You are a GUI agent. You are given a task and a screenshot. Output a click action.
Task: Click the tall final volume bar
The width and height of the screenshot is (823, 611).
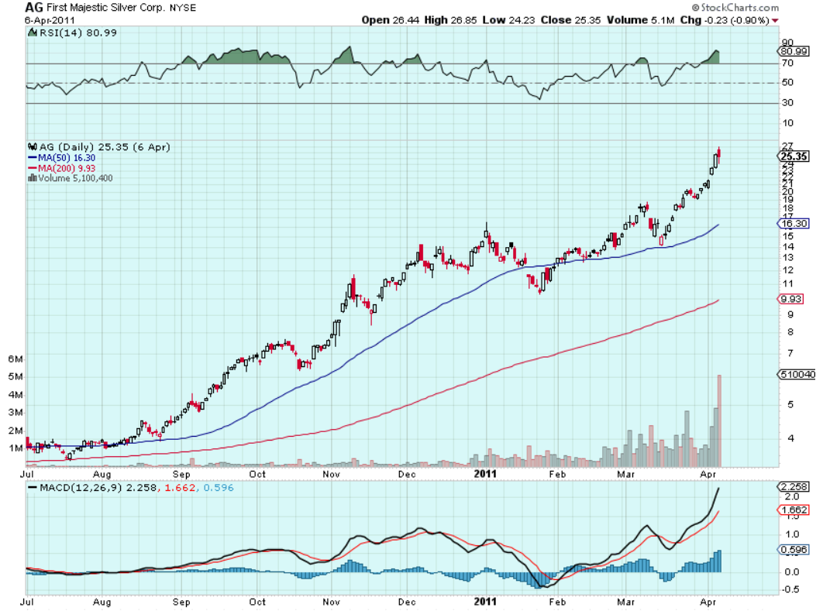pos(719,420)
